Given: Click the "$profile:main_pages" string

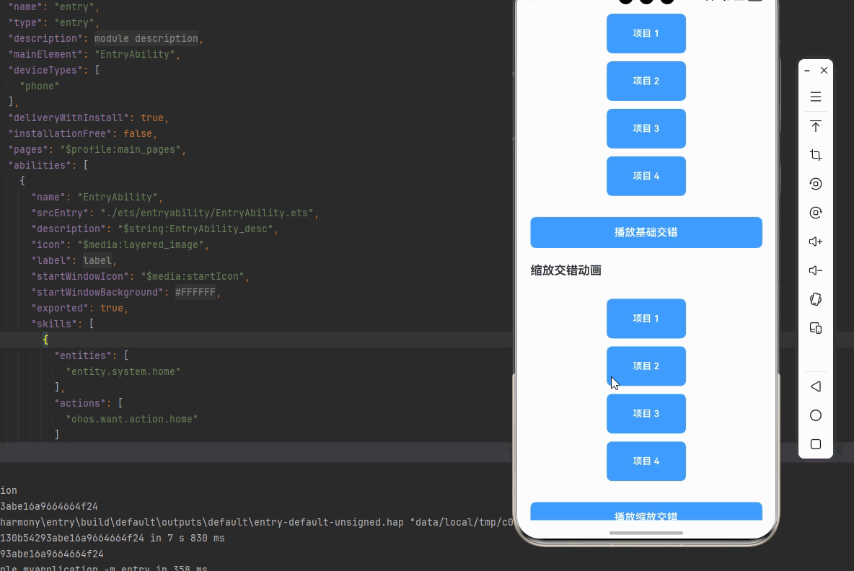Looking at the screenshot, I should 120,149.
